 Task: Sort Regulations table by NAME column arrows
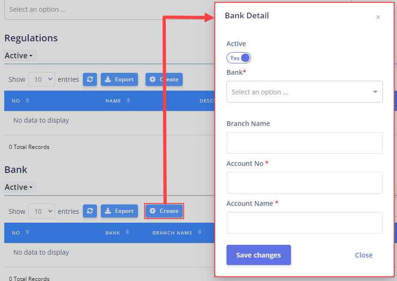(x=129, y=101)
